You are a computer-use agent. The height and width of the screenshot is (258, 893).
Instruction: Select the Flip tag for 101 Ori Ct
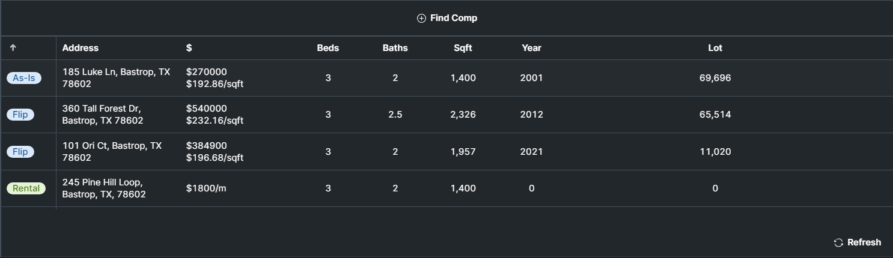pyautogui.click(x=20, y=152)
